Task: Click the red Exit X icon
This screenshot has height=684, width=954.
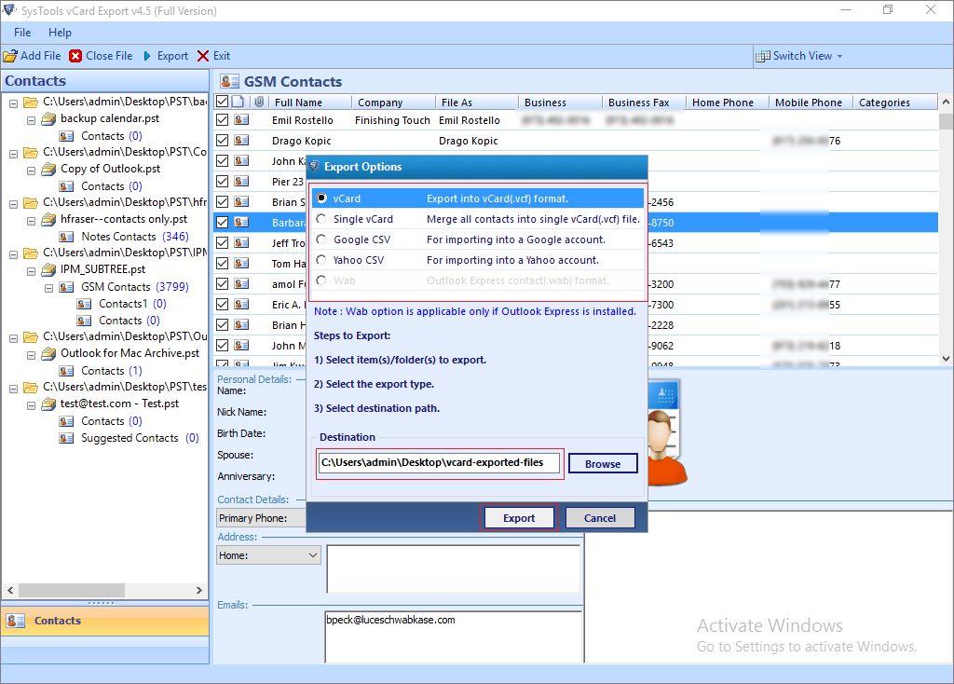Action: [x=203, y=56]
